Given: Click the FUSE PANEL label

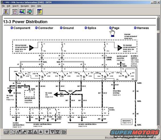Looking at the screenshot, I should click(x=112, y=109).
